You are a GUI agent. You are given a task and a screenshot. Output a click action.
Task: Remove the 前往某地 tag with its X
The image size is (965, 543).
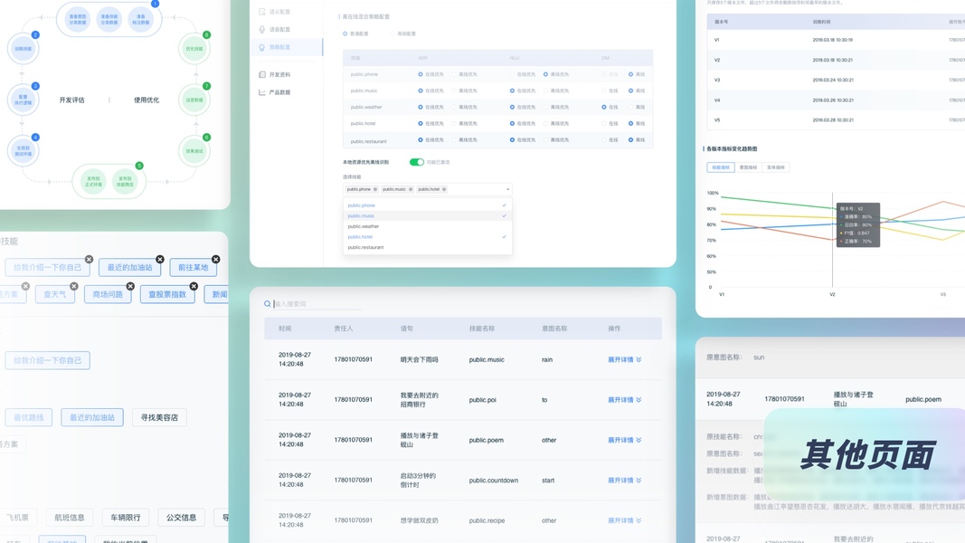pyautogui.click(x=216, y=259)
